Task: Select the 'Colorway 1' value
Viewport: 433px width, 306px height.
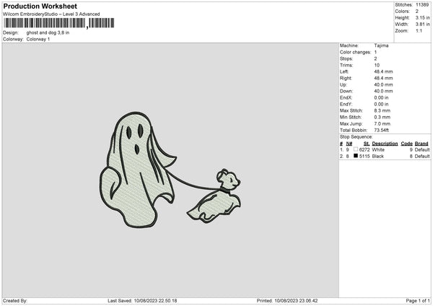Action: pyautogui.click(x=38, y=39)
